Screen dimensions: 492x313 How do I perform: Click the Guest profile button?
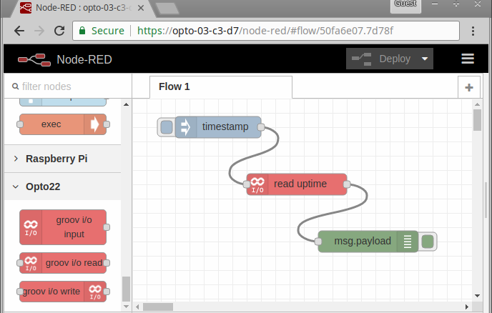tap(405, 5)
